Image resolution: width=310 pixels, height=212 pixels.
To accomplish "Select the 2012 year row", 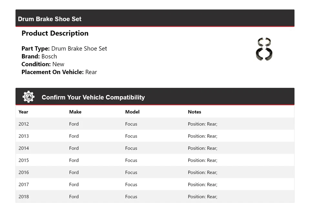I will pos(24,124).
